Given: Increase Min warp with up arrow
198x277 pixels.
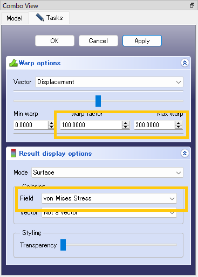Looking at the screenshot, I should pyautogui.click(x=51, y=123).
